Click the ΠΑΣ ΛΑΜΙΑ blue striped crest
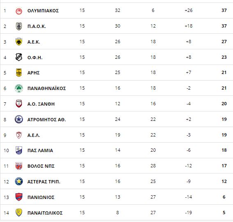The width and height of the screenshot is (233, 222). 19,150
